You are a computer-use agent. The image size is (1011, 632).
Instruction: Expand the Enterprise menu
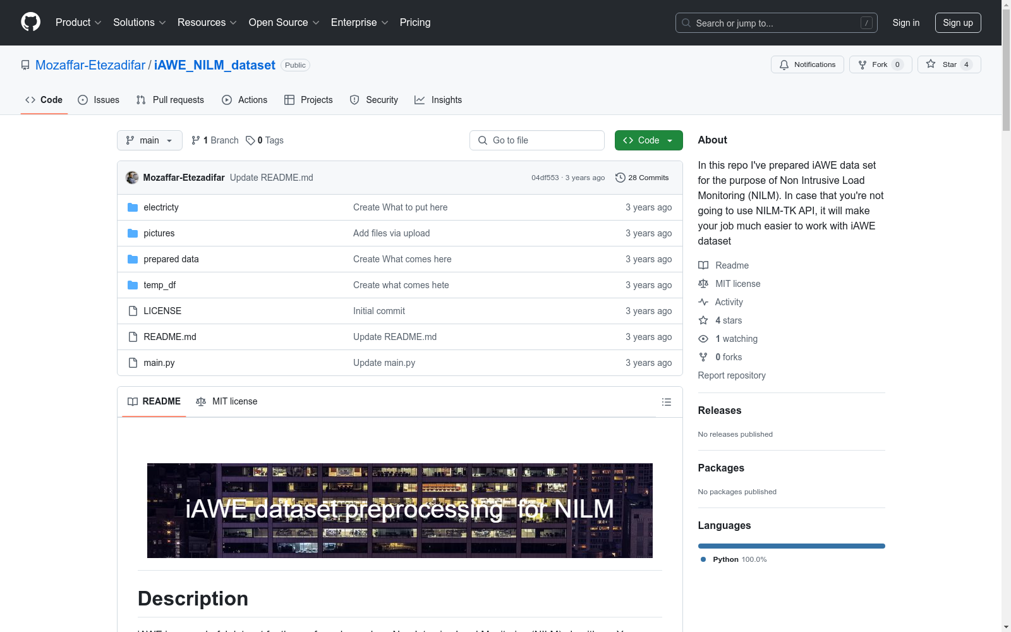[360, 22]
